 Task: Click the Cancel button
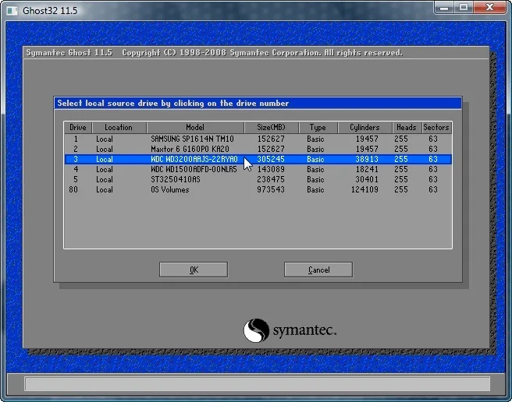click(x=318, y=270)
